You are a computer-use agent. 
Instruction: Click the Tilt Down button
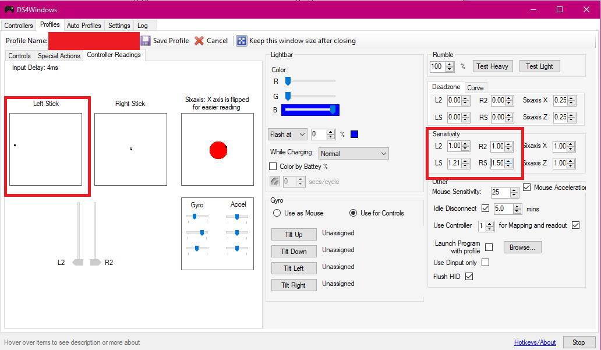[294, 252]
